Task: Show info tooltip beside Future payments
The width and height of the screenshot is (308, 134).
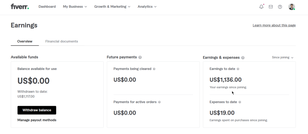Action: tap(140, 57)
